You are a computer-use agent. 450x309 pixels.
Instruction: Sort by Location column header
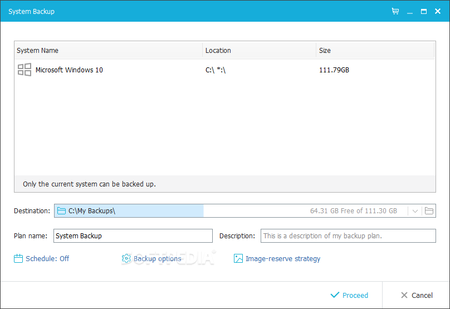[259, 51]
